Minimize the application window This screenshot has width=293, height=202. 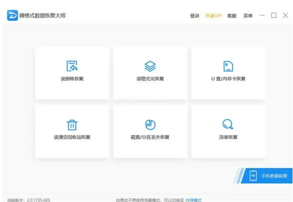(x=262, y=15)
